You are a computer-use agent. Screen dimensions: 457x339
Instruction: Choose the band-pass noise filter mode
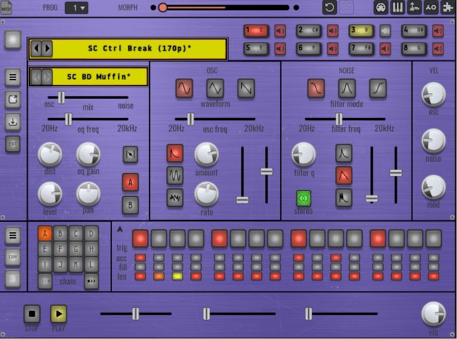coord(347,88)
